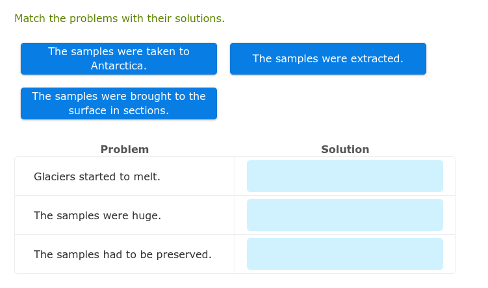This screenshot has height=288, width=488.
Task: Click the "The samples were extracted." tile
Action: coord(328,58)
